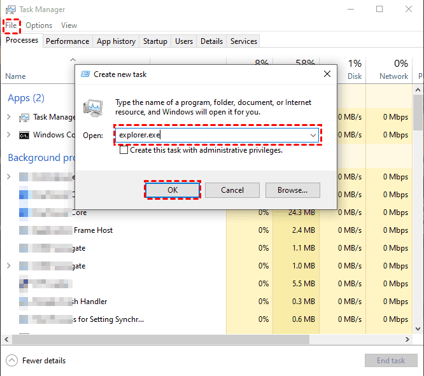The image size is (424, 376).
Task: Click the Fewer details collapse arrow icon
Action: click(x=11, y=361)
